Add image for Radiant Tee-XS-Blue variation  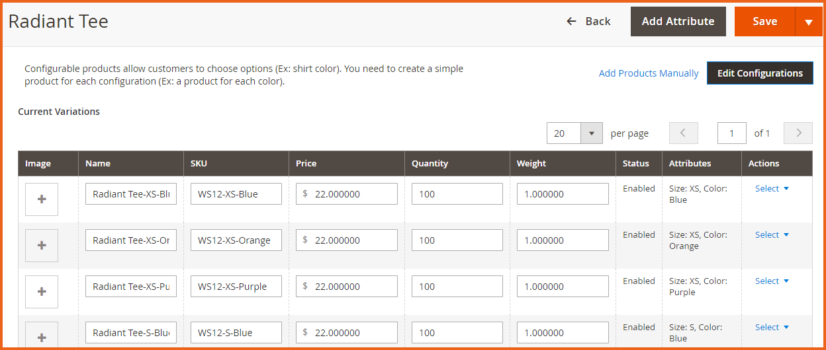42,199
